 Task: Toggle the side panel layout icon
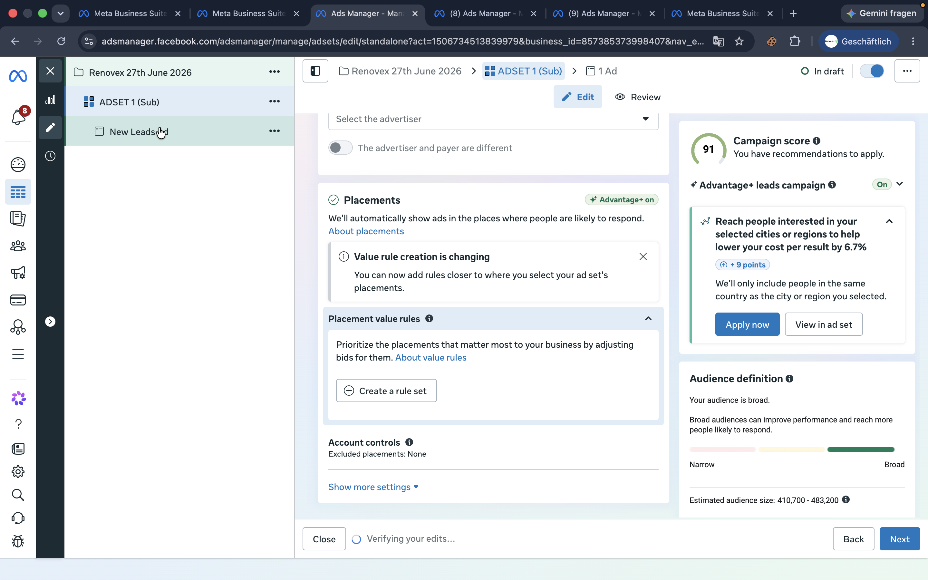point(315,71)
